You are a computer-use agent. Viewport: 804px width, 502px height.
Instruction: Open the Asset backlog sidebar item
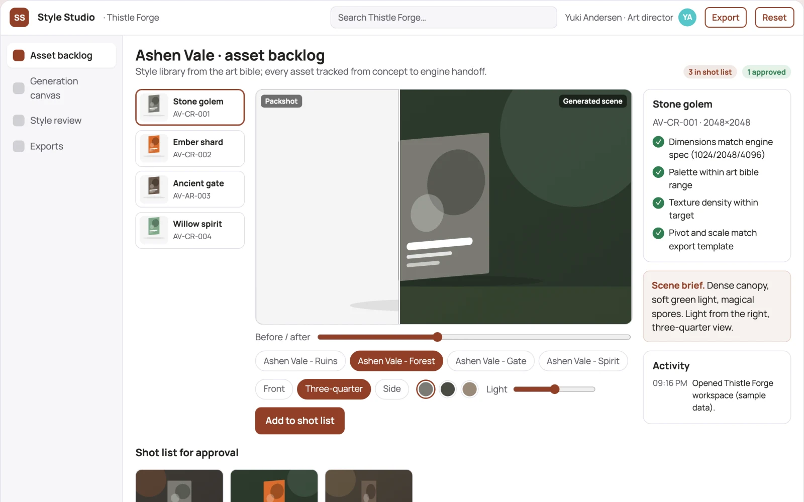(x=61, y=55)
